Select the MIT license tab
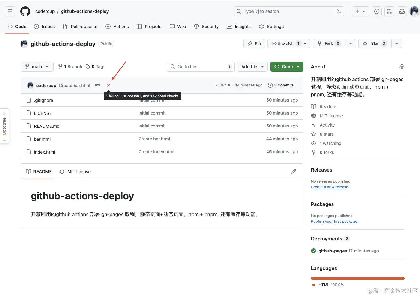 pyautogui.click(x=75, y=172)
